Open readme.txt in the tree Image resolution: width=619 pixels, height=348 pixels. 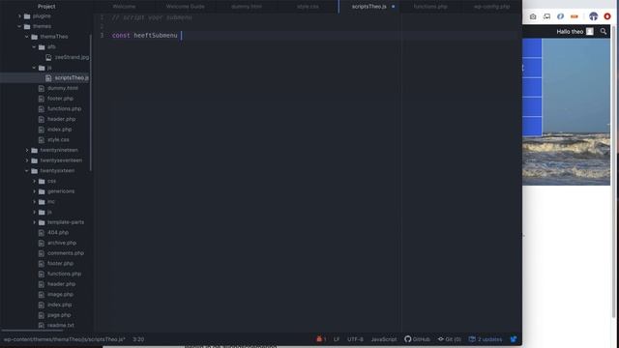pos(60,325)
